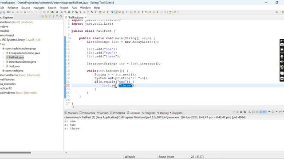
Task: Switch to the Progress tab
Action: point(149,113)
